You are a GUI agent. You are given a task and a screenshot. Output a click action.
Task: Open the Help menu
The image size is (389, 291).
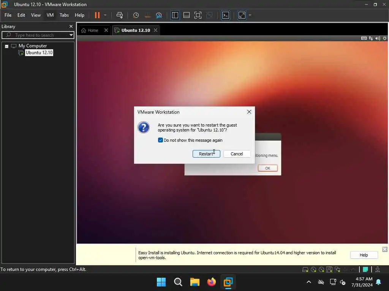click(79, 15)
